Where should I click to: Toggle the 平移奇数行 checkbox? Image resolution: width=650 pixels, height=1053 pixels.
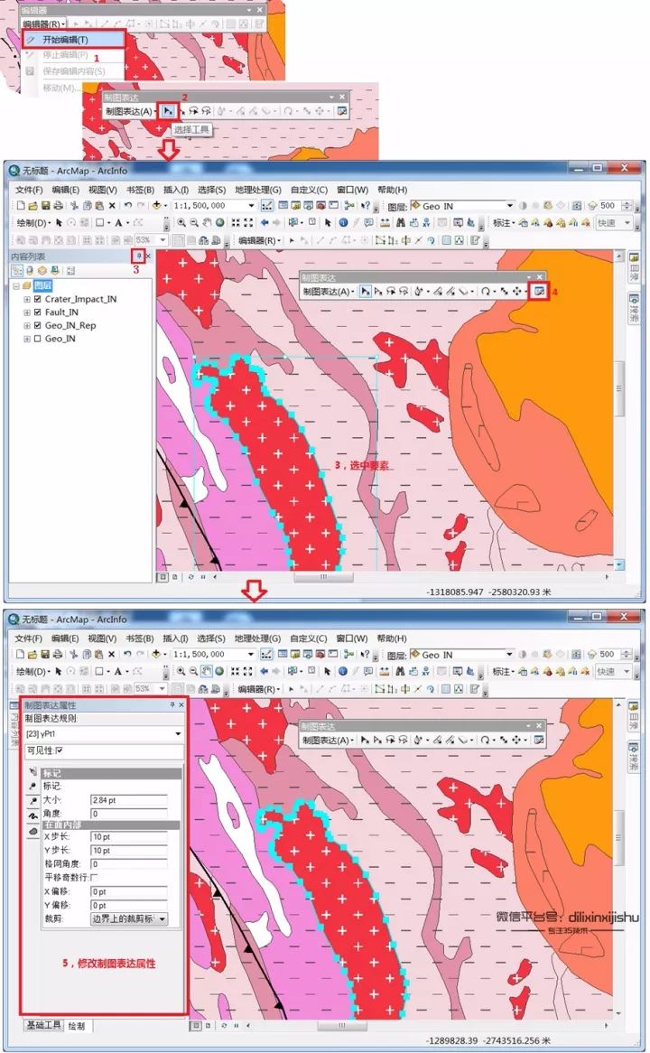tap(93, 877)
